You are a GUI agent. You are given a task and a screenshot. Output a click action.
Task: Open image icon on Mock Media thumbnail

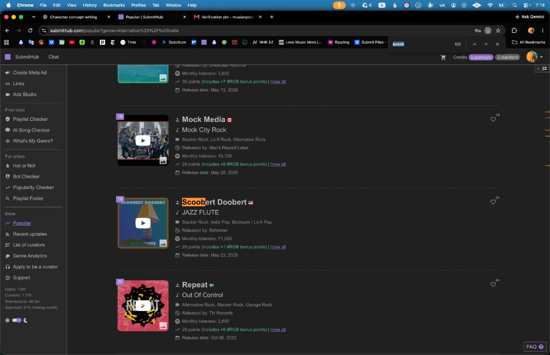pos(163,161)
